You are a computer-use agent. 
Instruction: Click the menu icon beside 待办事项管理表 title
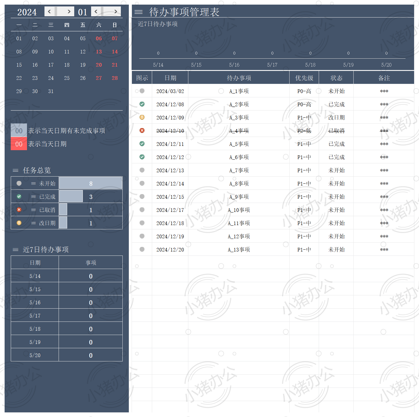tap(139, 12)
